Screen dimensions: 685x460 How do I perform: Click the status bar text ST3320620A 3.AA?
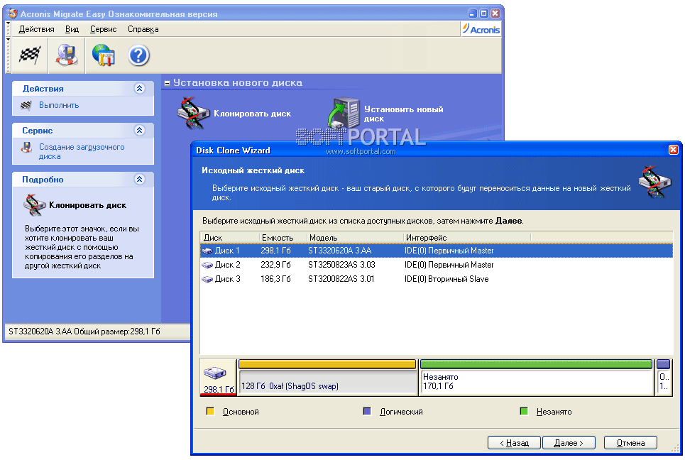click(84, 332)
